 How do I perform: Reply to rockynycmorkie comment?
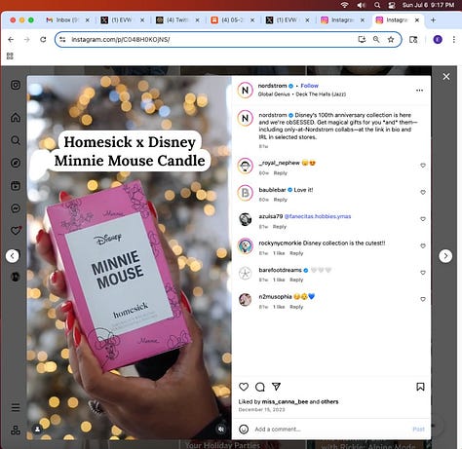[296, 253]
